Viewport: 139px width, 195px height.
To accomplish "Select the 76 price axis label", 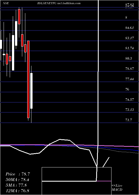I will coord(127,89).
